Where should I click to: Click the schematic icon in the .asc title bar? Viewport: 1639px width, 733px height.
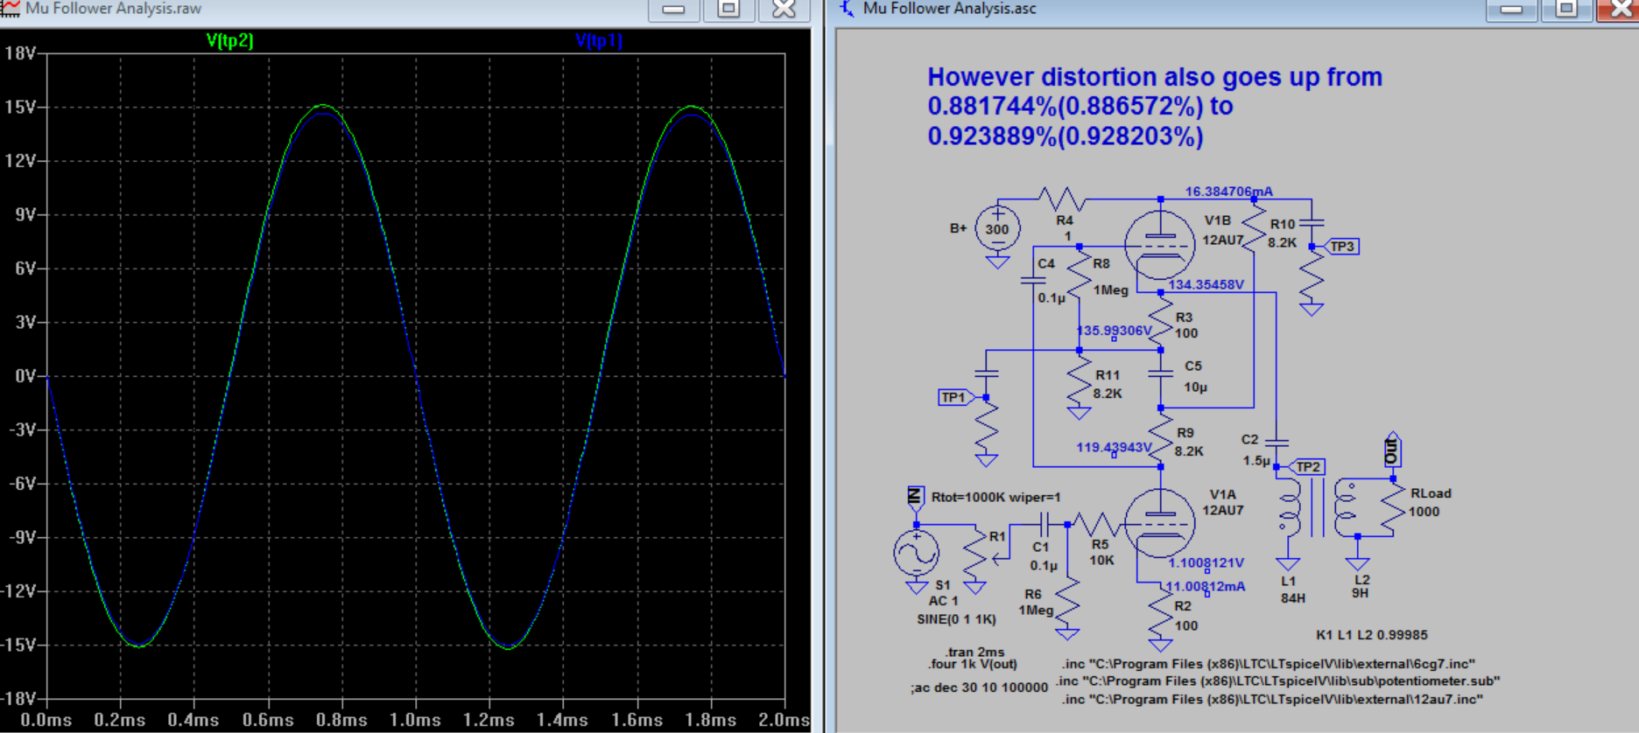click(x=847, y=9)
